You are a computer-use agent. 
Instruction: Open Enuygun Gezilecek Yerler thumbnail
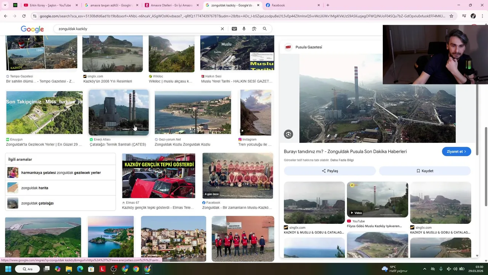tap(44, 113)
